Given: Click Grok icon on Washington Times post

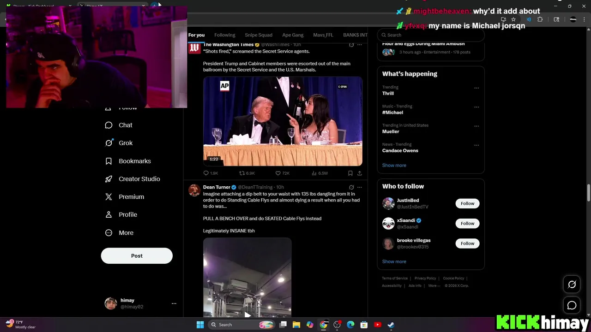Looking at the screenshot, I should 351,45.
